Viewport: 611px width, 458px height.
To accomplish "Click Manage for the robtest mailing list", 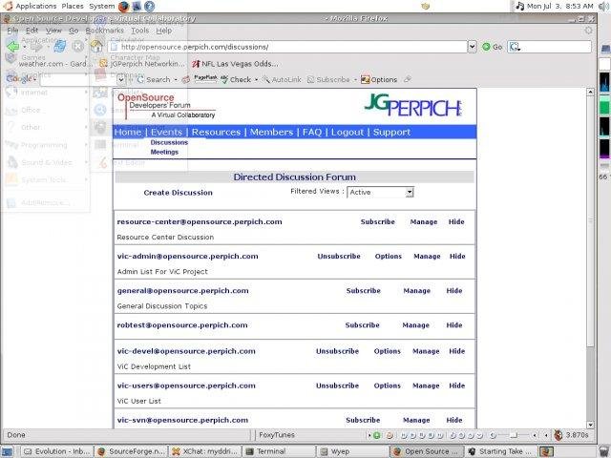I will click(416, 325).
